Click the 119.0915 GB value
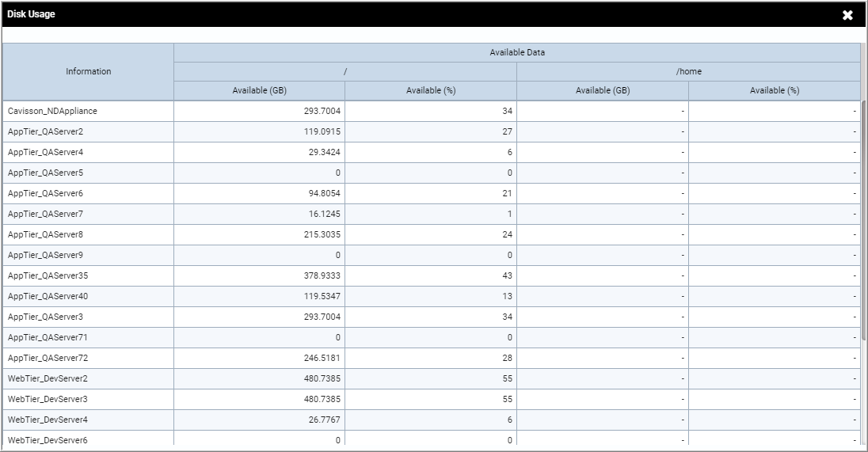The height and width of the screenshot is (452, 868). (x=322, y=131)
